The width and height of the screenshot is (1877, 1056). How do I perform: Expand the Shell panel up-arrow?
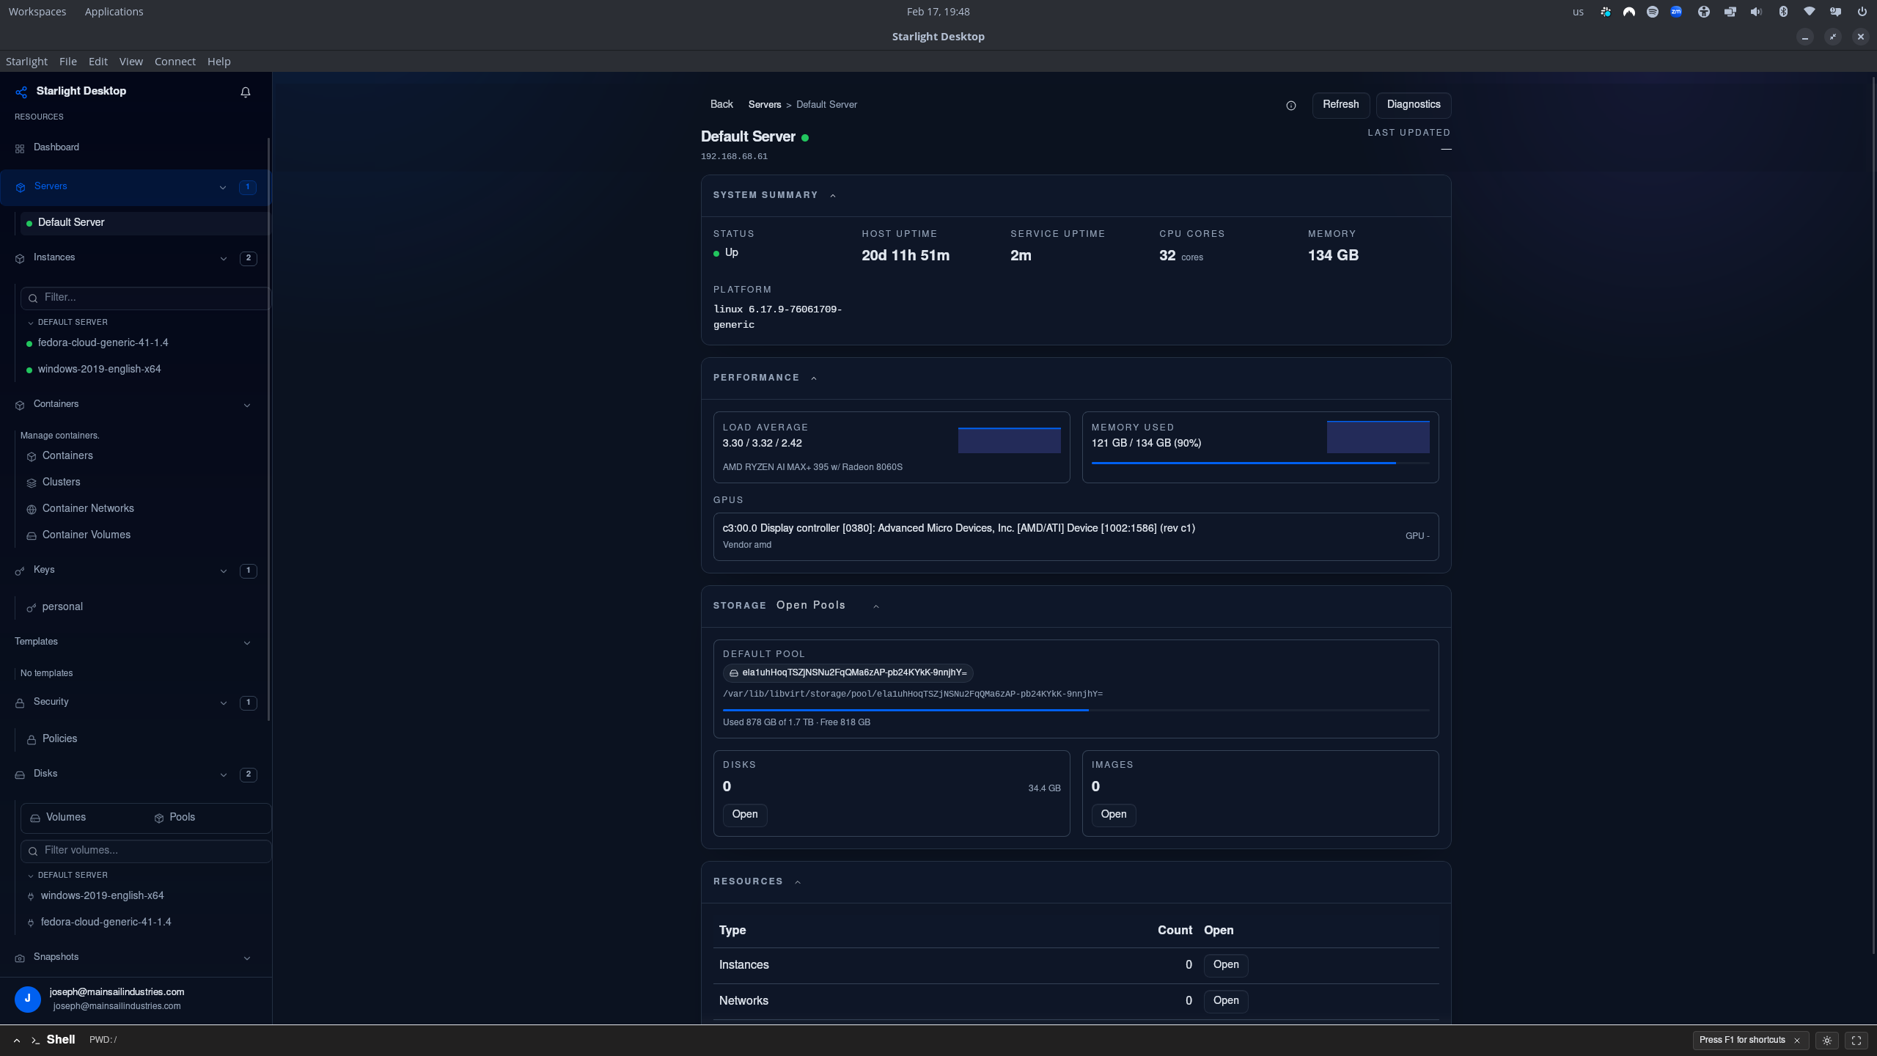pos(17,1041)
